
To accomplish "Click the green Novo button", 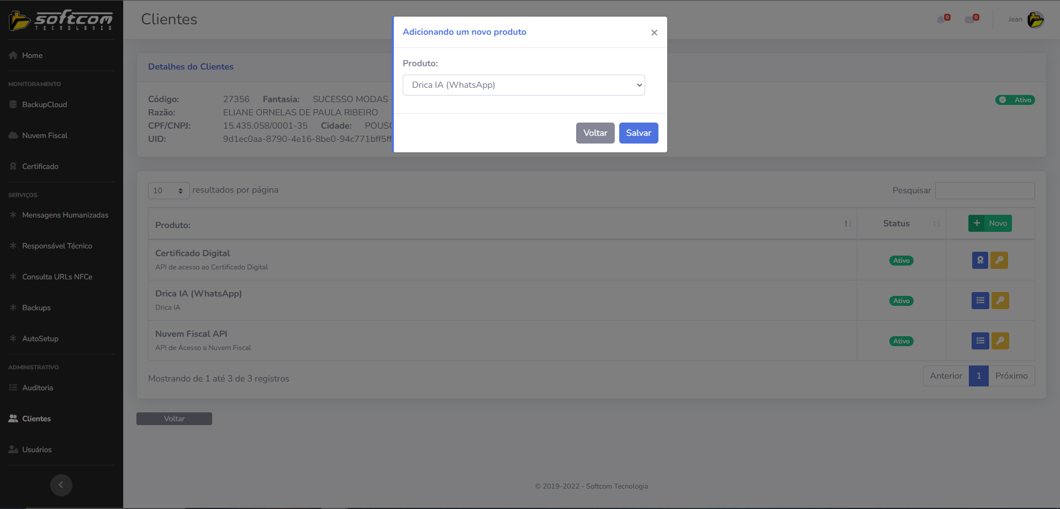I will (x=990, y=223).
